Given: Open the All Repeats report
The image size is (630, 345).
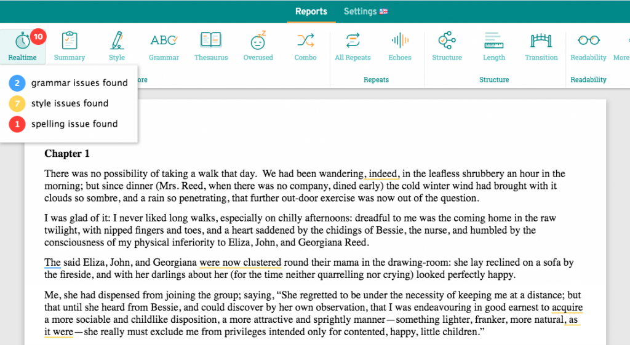Looking at the screenshot, I should point(353,46).
